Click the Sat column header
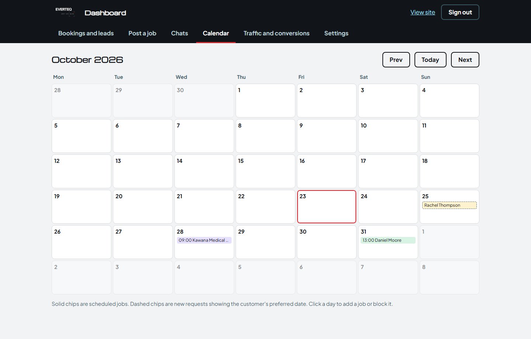Screen dimensions: 531x339 pos(364,77)
